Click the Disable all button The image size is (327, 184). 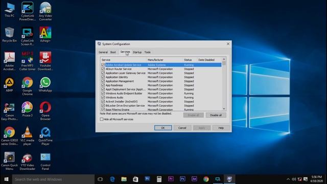[x=216, y=115]
